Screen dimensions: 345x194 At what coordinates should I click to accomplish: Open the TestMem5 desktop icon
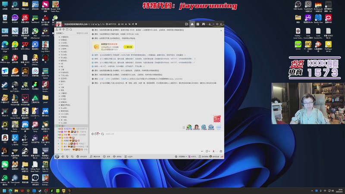tap(35, 19)
